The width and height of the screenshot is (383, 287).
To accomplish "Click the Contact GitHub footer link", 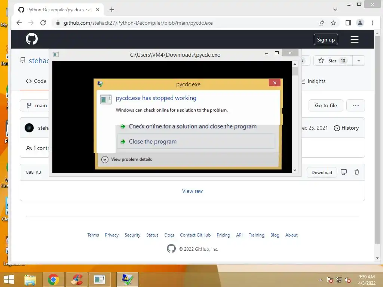I will pos(195,235).
